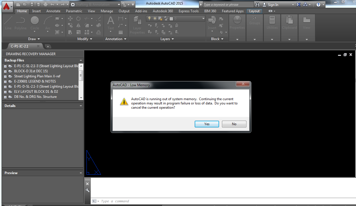
Task: Expand the Modify panel flyout
Action: (85, 39)
